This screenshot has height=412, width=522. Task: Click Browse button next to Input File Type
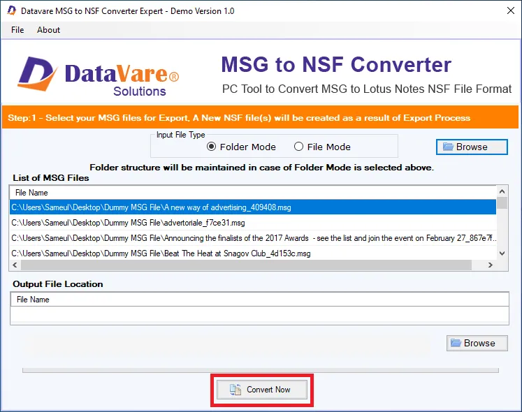[x=472, y=147]
